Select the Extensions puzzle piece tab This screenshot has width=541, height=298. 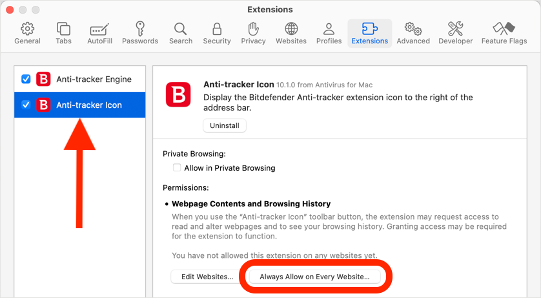coord(369,33)
